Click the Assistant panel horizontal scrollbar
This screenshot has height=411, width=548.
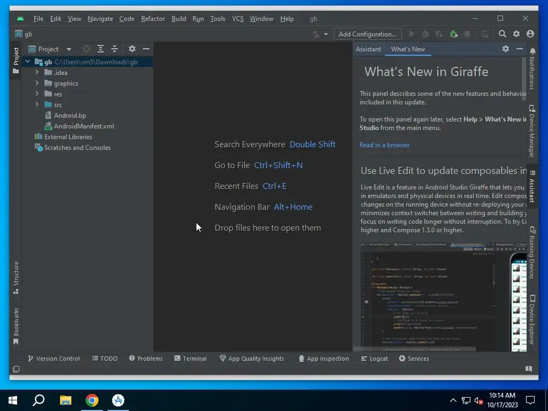(415, 349)
